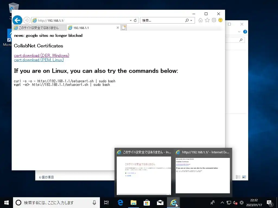The image size is (278, 208).
Task: Click the microphone icon in the search box
Action: click(94, 203)
